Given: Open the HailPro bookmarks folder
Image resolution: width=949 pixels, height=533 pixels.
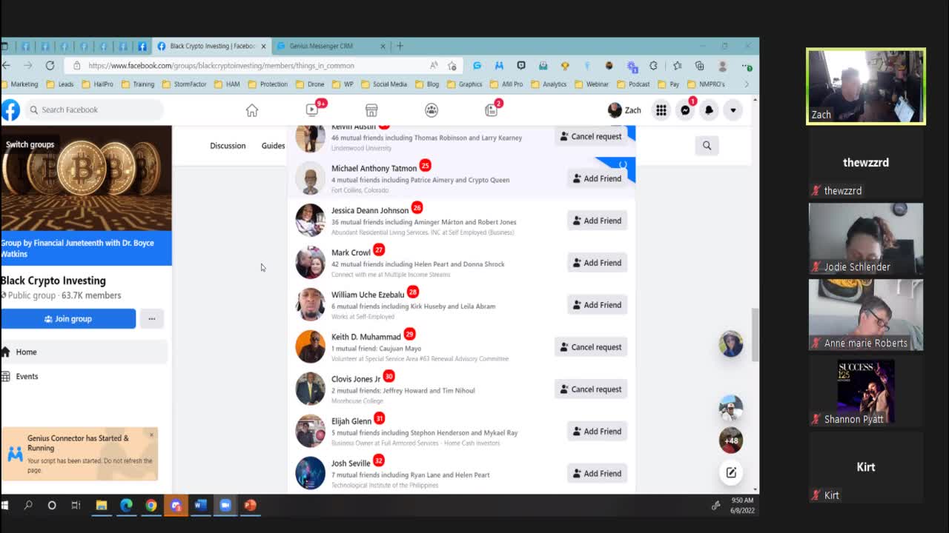Looking at the screenshot, I should tap(97, 84).
